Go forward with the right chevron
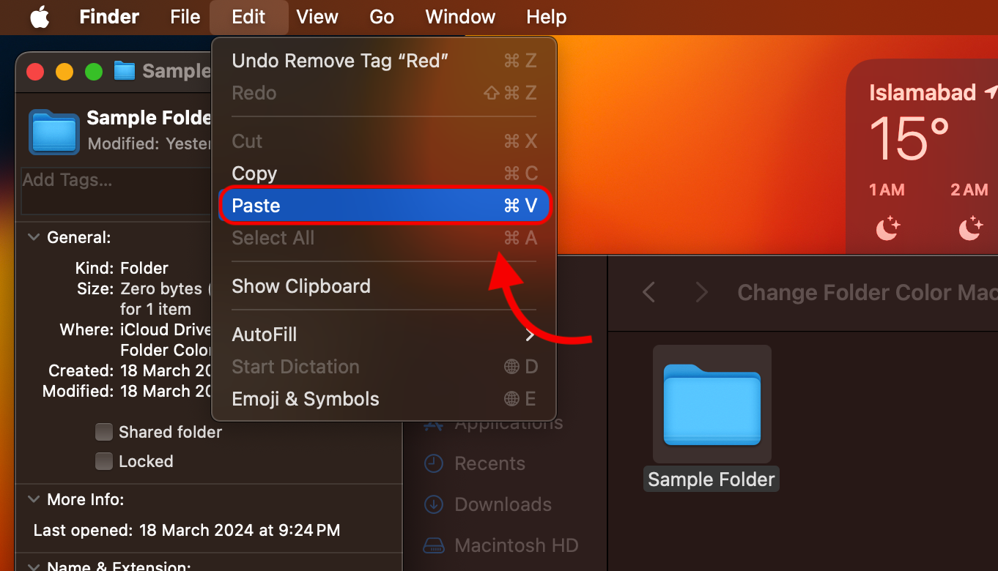Image resolution: width=998 pixels, height=571 pixels. click(701, 293)
